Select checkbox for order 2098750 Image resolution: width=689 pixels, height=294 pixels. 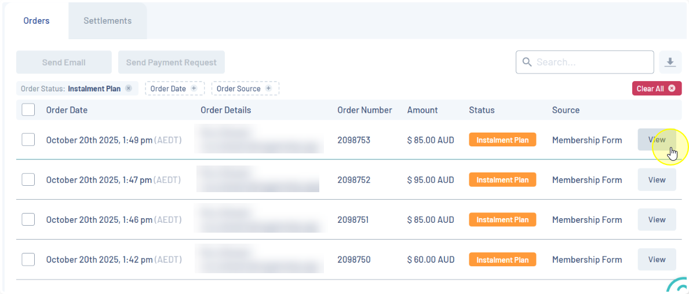28,259
